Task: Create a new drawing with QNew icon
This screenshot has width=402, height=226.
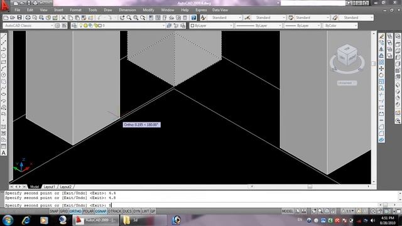Action: 6,18
